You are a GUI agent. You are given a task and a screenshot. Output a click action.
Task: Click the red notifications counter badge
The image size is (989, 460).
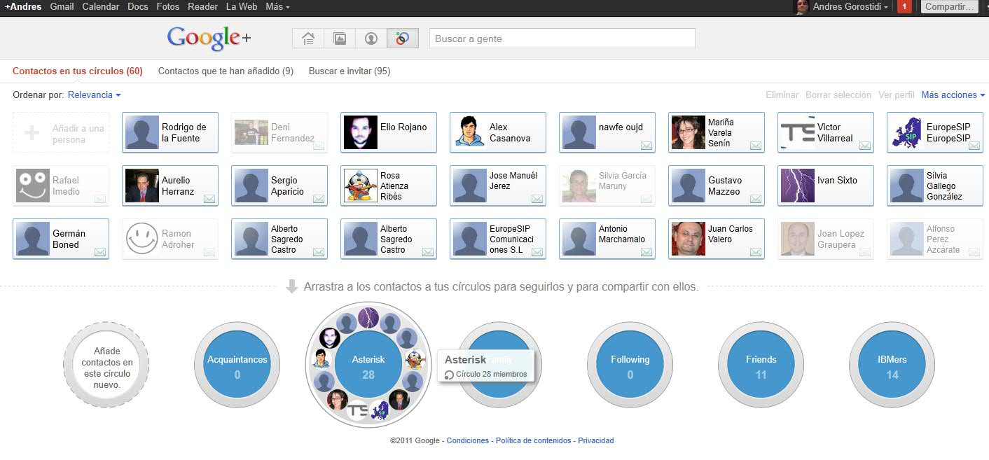(904, 7)
